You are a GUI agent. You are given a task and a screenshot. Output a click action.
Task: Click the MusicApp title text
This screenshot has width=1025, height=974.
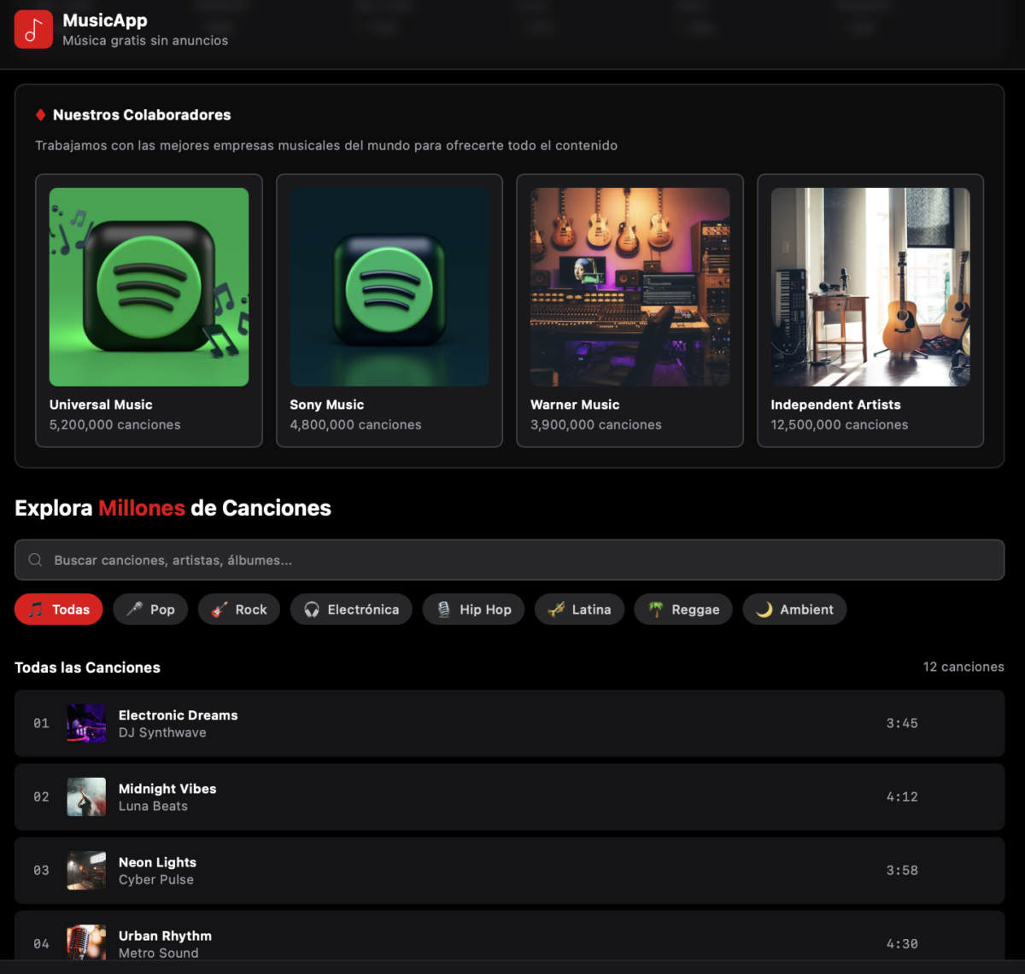click(105, 20)
